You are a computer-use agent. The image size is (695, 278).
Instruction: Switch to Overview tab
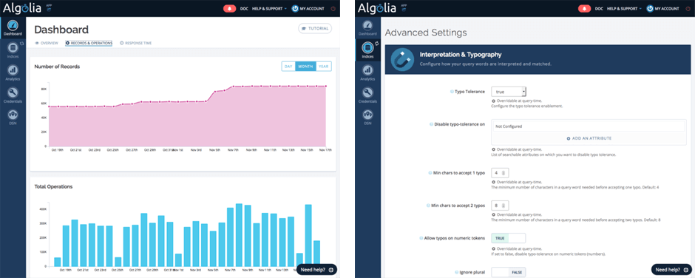click(x=47, y=43)
